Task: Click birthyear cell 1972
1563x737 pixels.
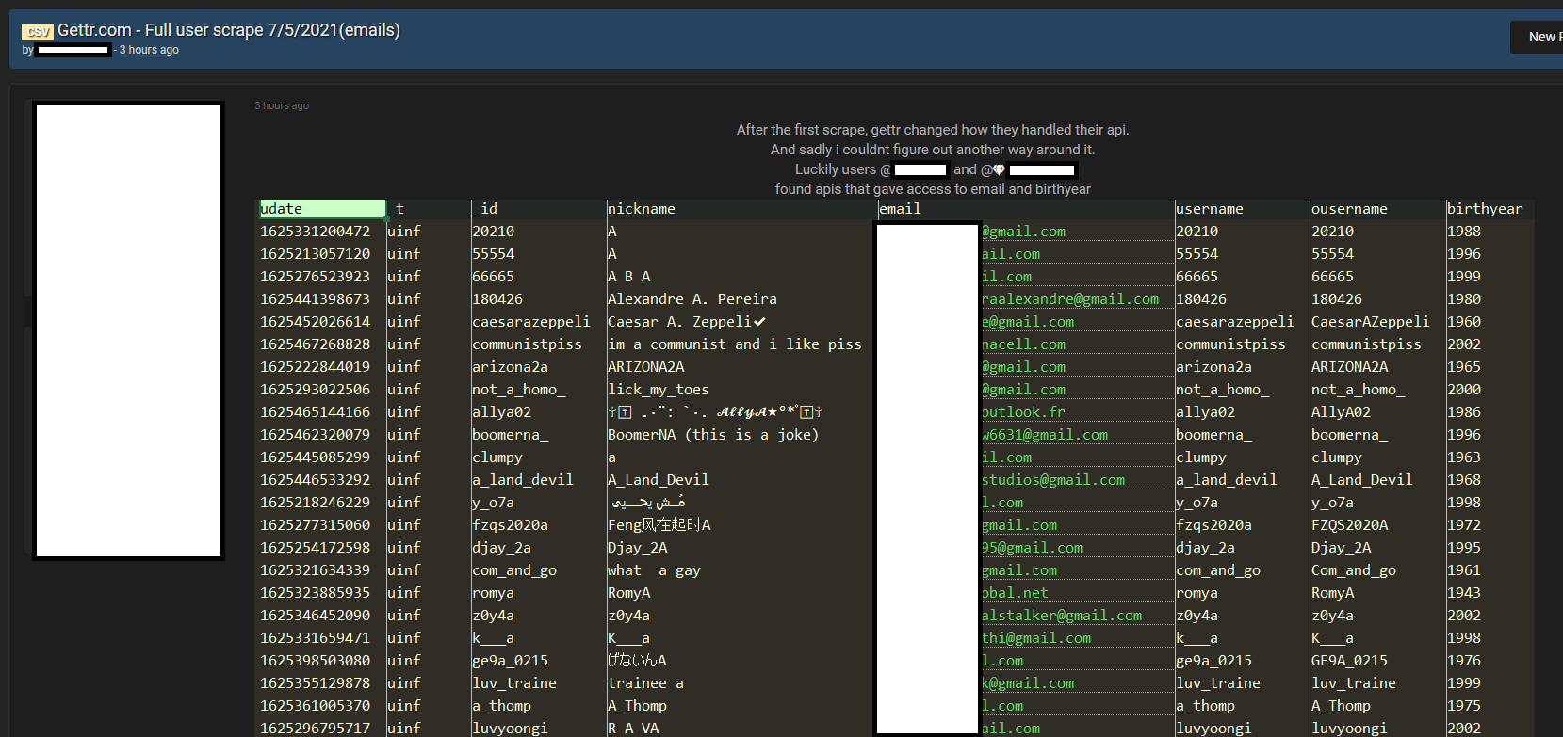Action: (1464, 525)
